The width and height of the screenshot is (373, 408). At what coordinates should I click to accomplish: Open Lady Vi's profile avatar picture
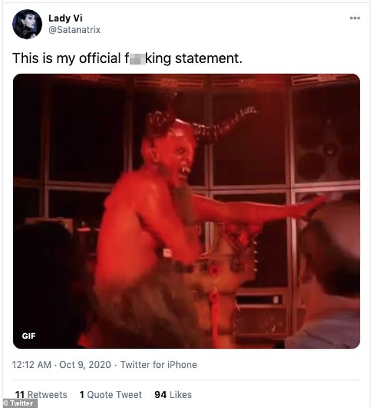point(27,25)
